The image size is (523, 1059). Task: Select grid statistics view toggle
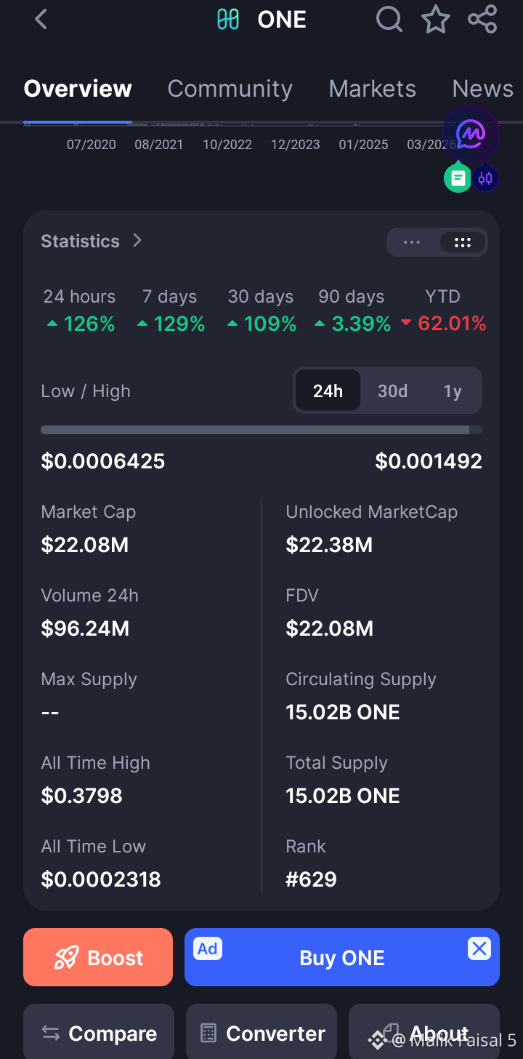(x=462, y=243)
